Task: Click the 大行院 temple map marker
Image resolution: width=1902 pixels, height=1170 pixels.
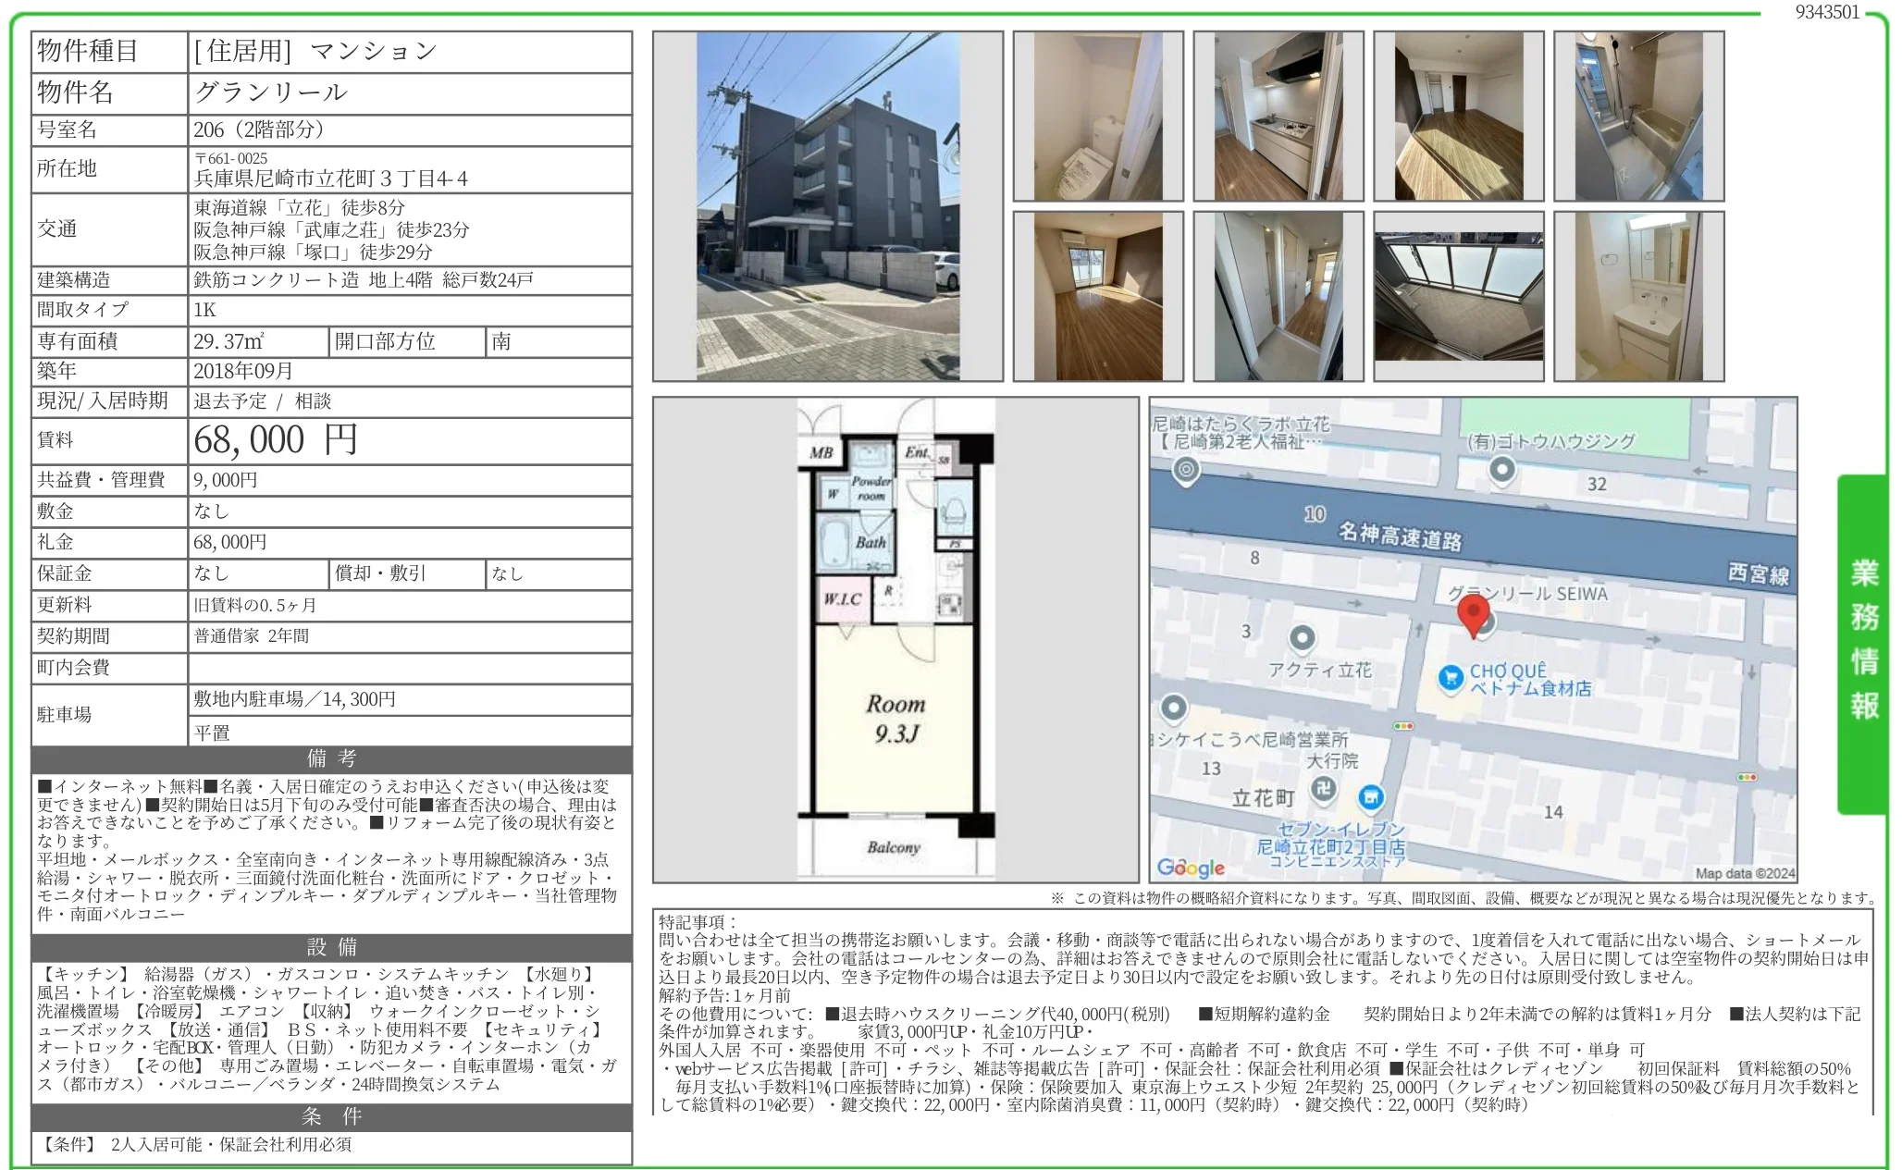Action: [x=1324, y=790]
